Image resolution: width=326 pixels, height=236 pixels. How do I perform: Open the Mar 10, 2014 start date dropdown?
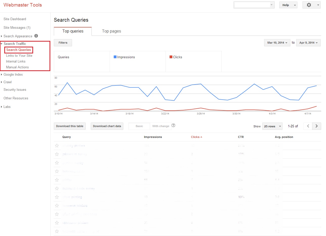[277, 43]
